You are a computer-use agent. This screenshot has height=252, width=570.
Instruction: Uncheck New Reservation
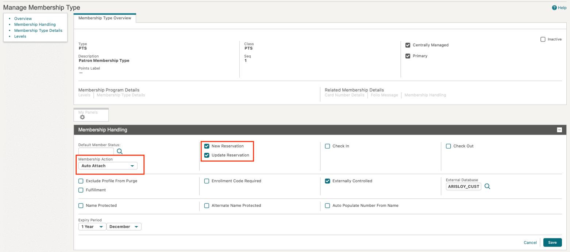point(207,146)
